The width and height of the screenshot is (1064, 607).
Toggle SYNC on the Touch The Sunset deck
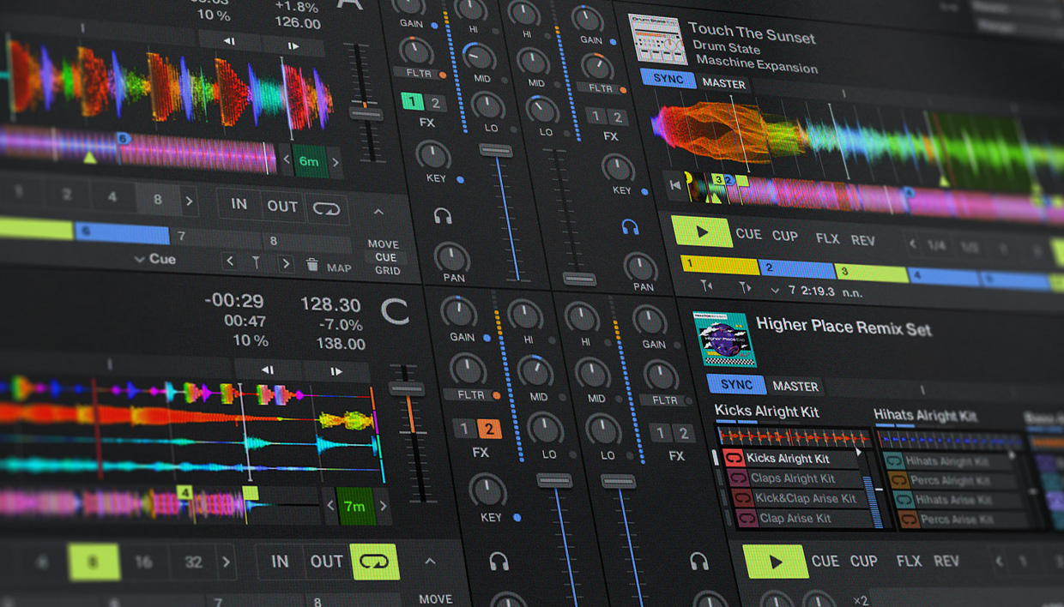coord(668,79)
